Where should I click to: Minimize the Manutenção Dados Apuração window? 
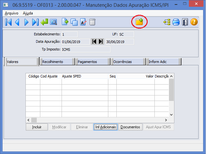pyautogui.click(x=176, y=4)
